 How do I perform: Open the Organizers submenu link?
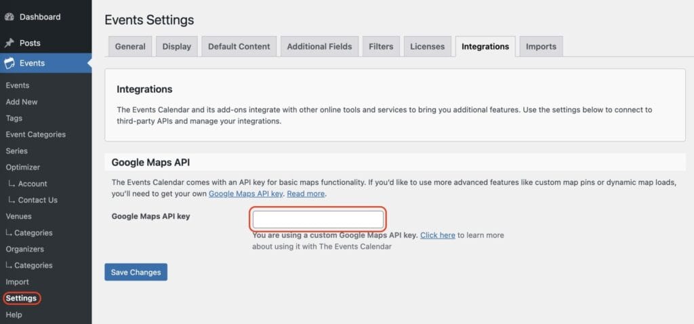pyautogui.click(x=25, y=249)
